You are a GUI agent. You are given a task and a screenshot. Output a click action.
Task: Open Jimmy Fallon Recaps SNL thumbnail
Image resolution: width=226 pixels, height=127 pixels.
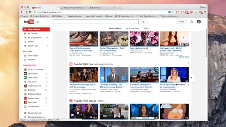pyautogui.click(x=84, y=75)
